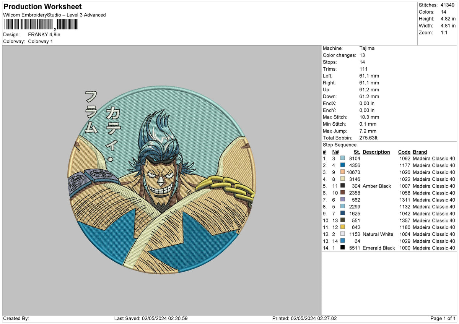The height and width of the screenshot is (324, 459).
Task: Click stitch count '8104' in stop 1
Action: tap(355, 159)
